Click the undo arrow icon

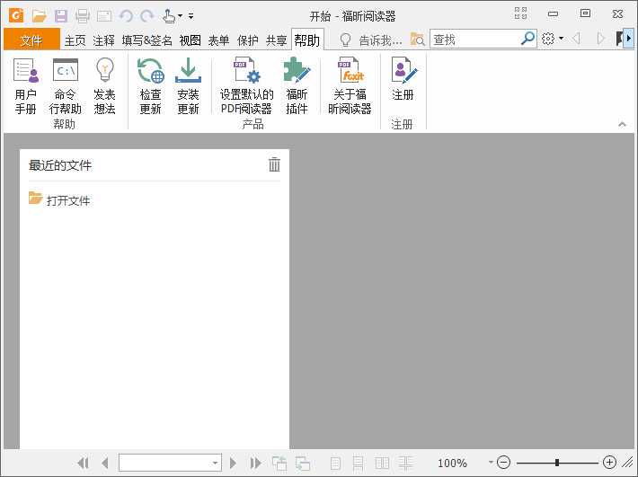point(126,16)
